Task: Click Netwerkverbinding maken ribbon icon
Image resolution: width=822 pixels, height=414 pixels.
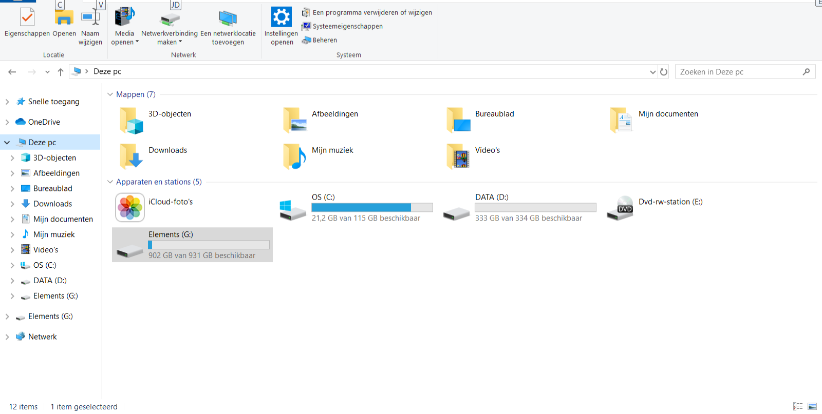Action: click(x=169, y=19)
